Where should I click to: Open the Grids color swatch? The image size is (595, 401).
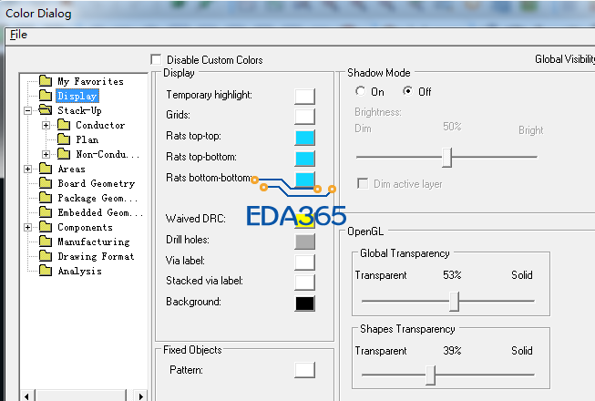pos(304,117)
